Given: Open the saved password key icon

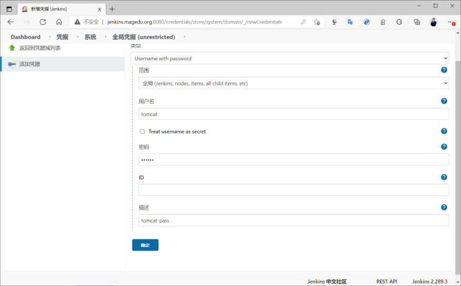Looking at the screenshot, I should point(303,22).
